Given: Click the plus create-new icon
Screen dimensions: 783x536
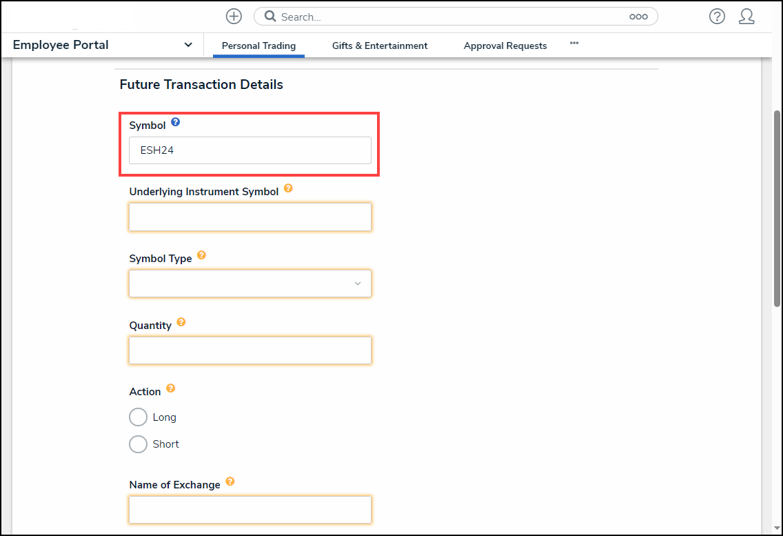Looking at the screenshot, I should 234,17.
